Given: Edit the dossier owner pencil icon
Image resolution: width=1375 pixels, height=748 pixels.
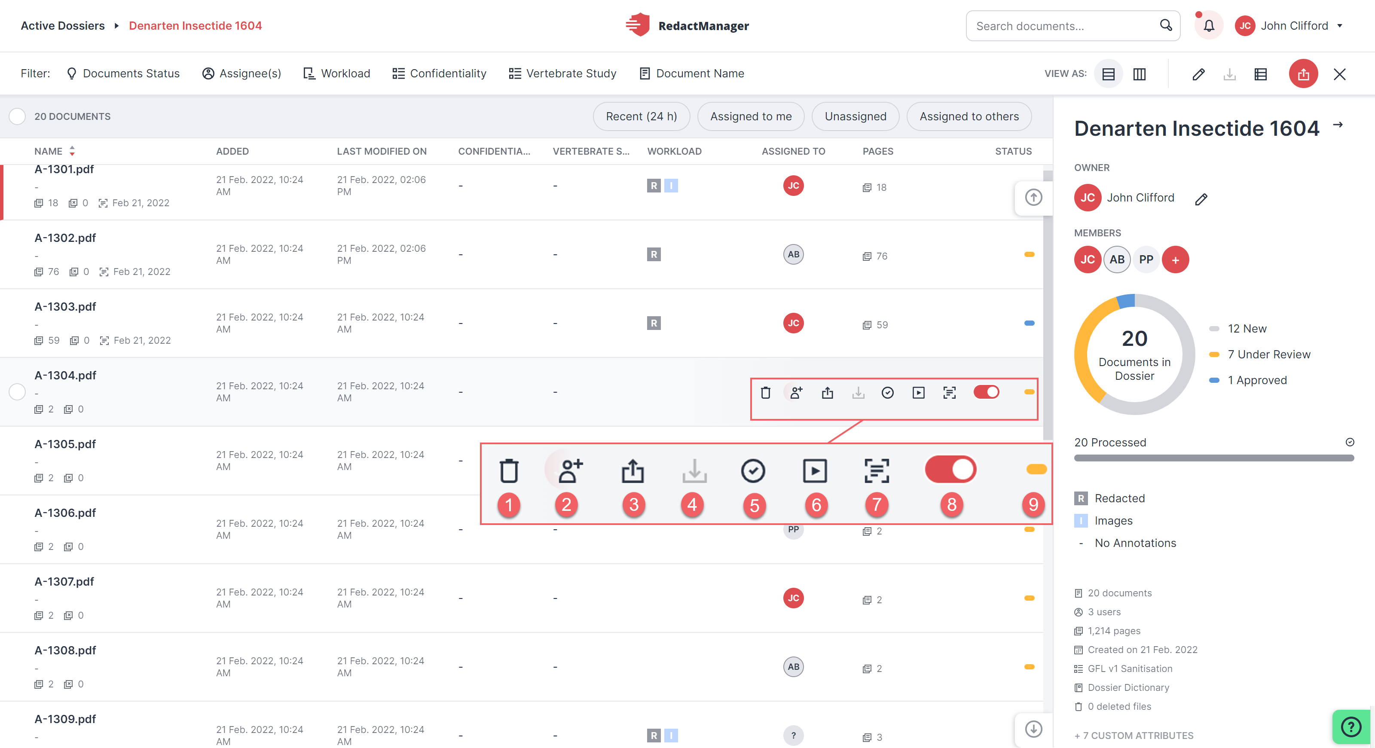Looking at the screenshot, I should 1201,199.
